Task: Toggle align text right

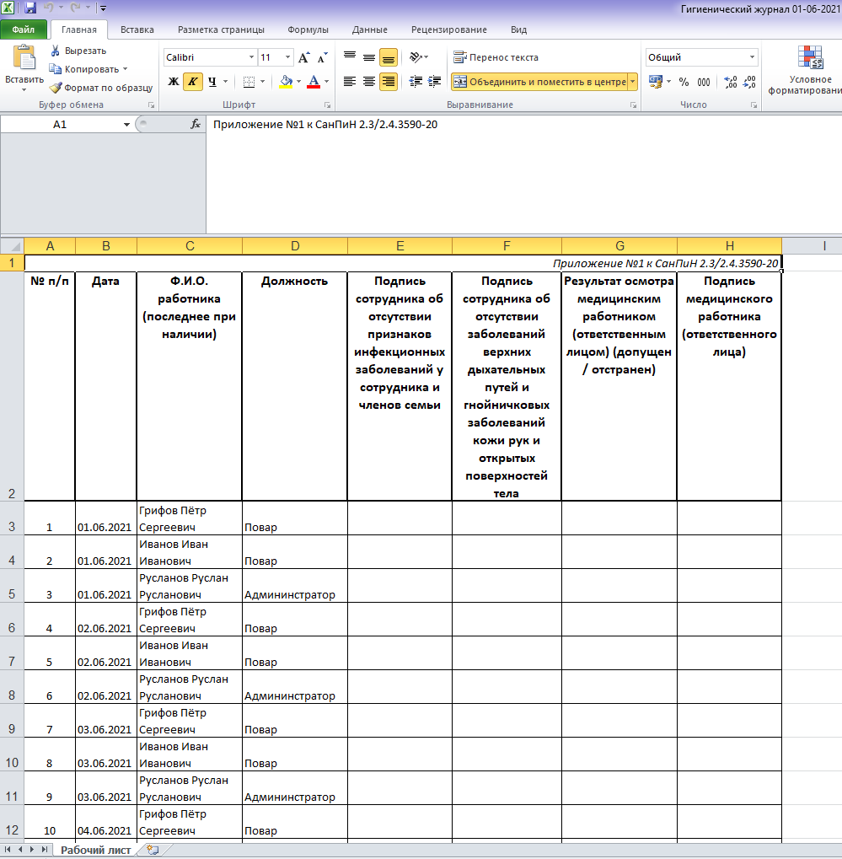Action: pyautogui.click(x=389, y=82)
